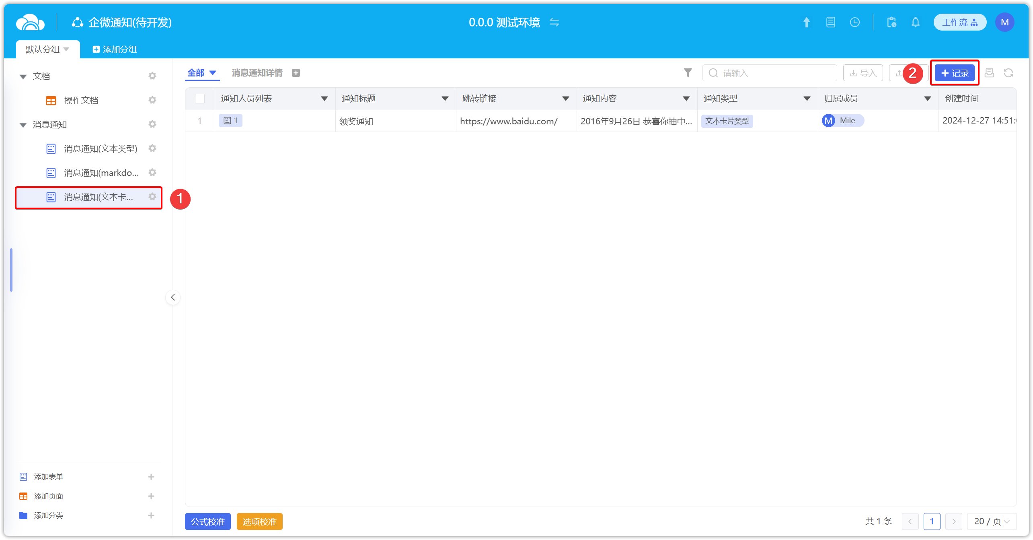Viewport: 1033px width, 540px height.
Task: Open settings gear for 消息通知(markdo...)
Action: pos(152,172)
